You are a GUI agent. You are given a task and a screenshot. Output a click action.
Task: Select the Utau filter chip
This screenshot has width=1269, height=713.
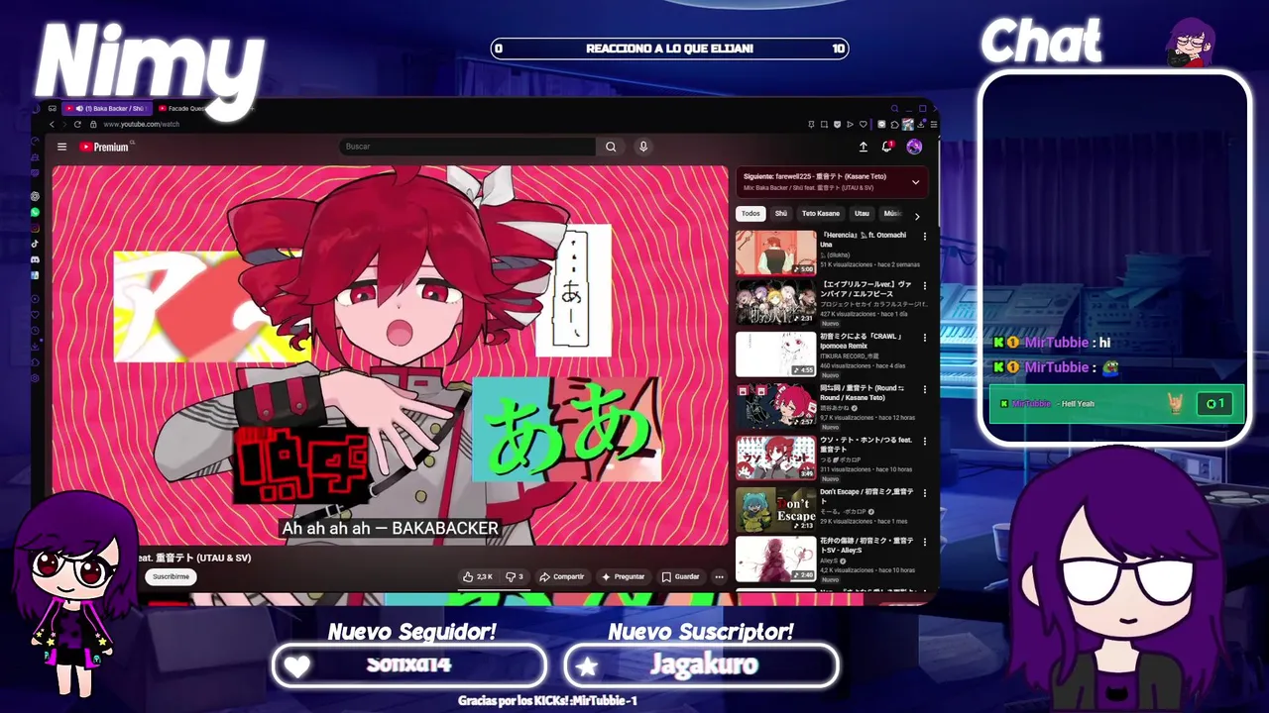(x=862, y=214)
